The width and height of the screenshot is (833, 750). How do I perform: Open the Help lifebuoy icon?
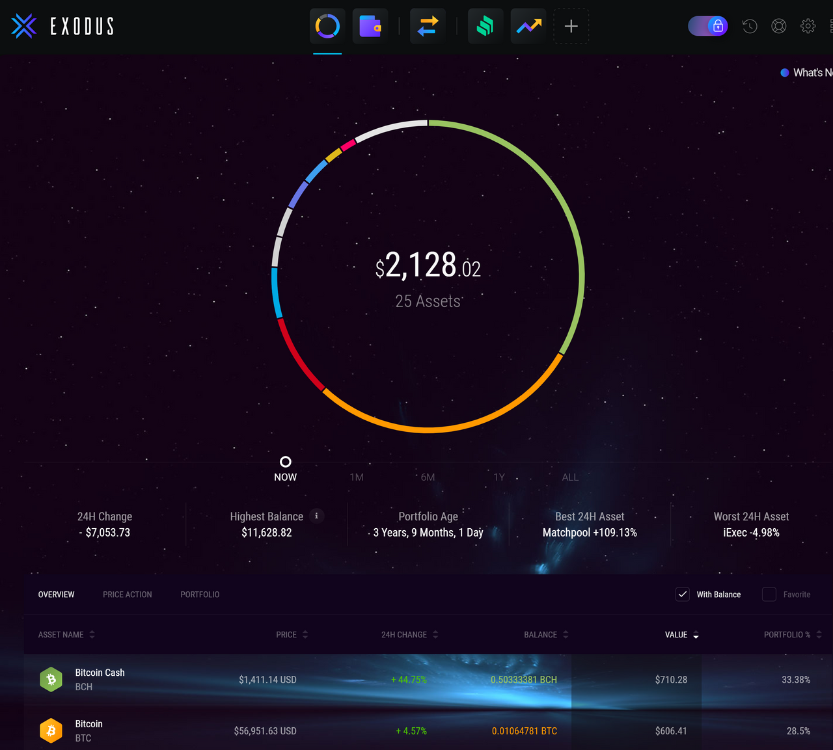pyautogui.click(x=779, y=26)
